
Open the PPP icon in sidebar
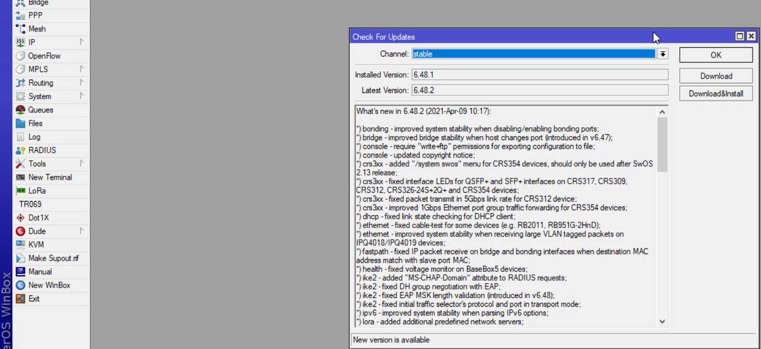20,15
